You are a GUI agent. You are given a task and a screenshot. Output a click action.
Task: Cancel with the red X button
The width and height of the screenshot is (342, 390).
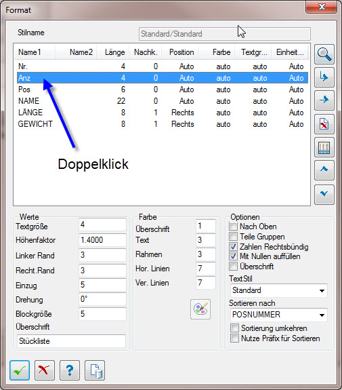(45, 370)
